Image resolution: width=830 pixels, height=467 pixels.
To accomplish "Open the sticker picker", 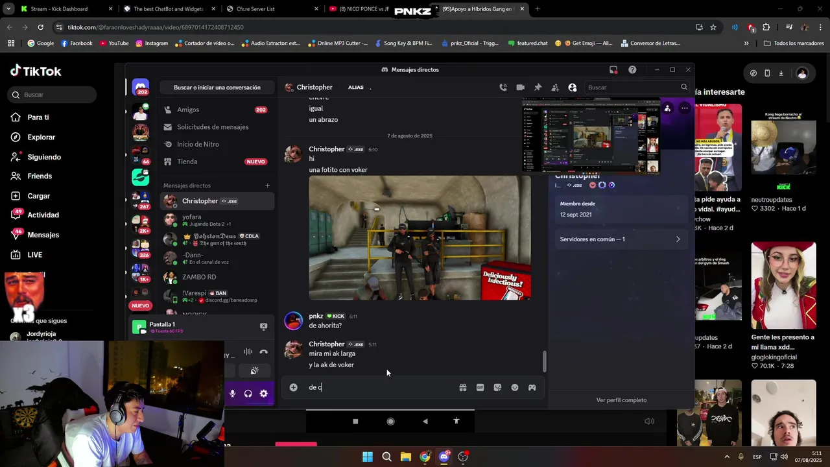I will (x=497, y=387).
